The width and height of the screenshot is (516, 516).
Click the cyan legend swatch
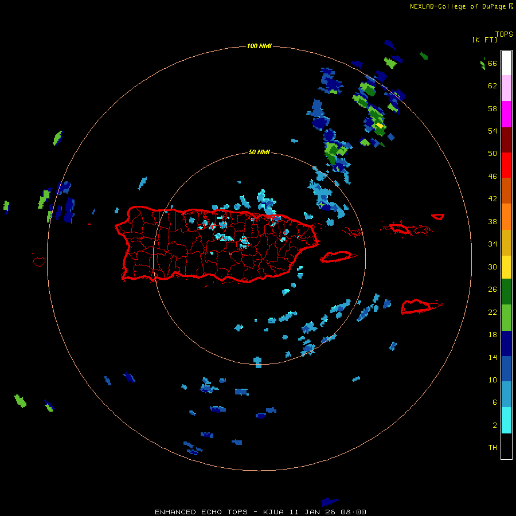[x=506, y=420]
